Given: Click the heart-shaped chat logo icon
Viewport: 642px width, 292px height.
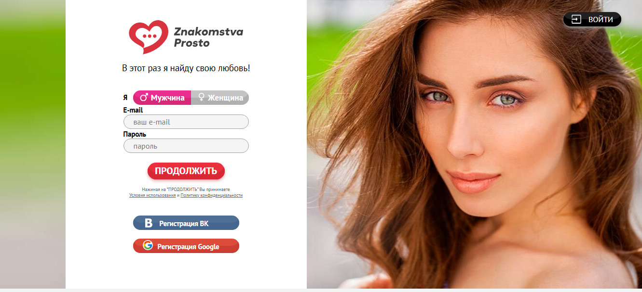Looking at the screenshot, I should [149, 37].
